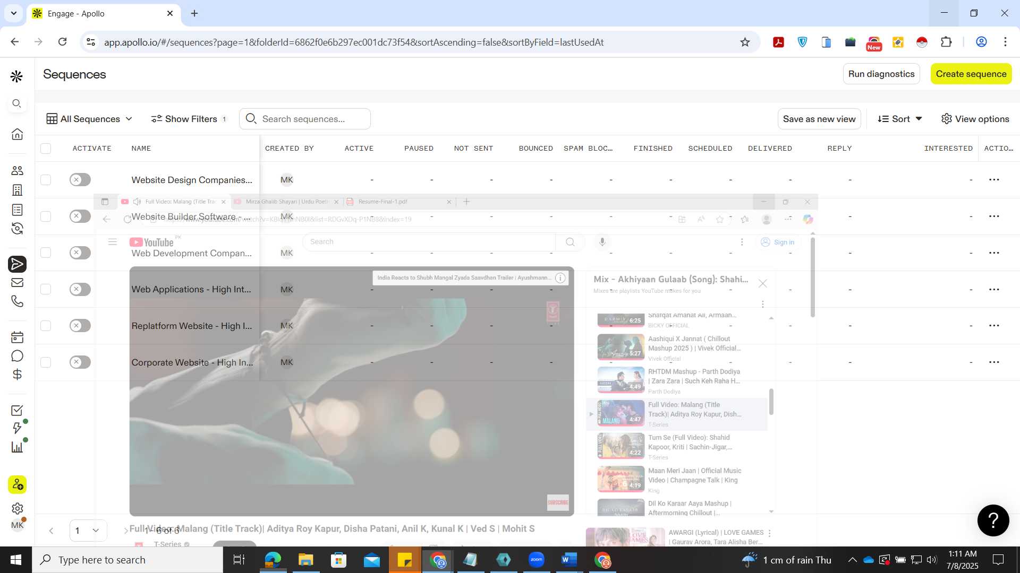Screen dimensions: 1020x573
Task: Open the browser extensions puzzle icon
Action: (x=946, y=42)
